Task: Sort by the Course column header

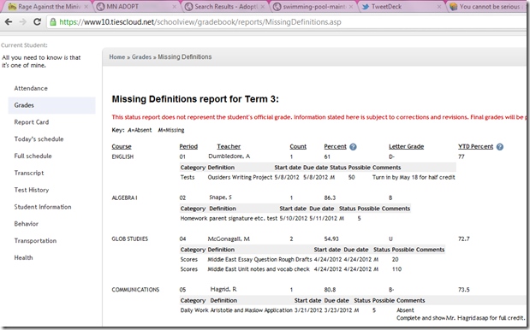Action: (122, 146)
